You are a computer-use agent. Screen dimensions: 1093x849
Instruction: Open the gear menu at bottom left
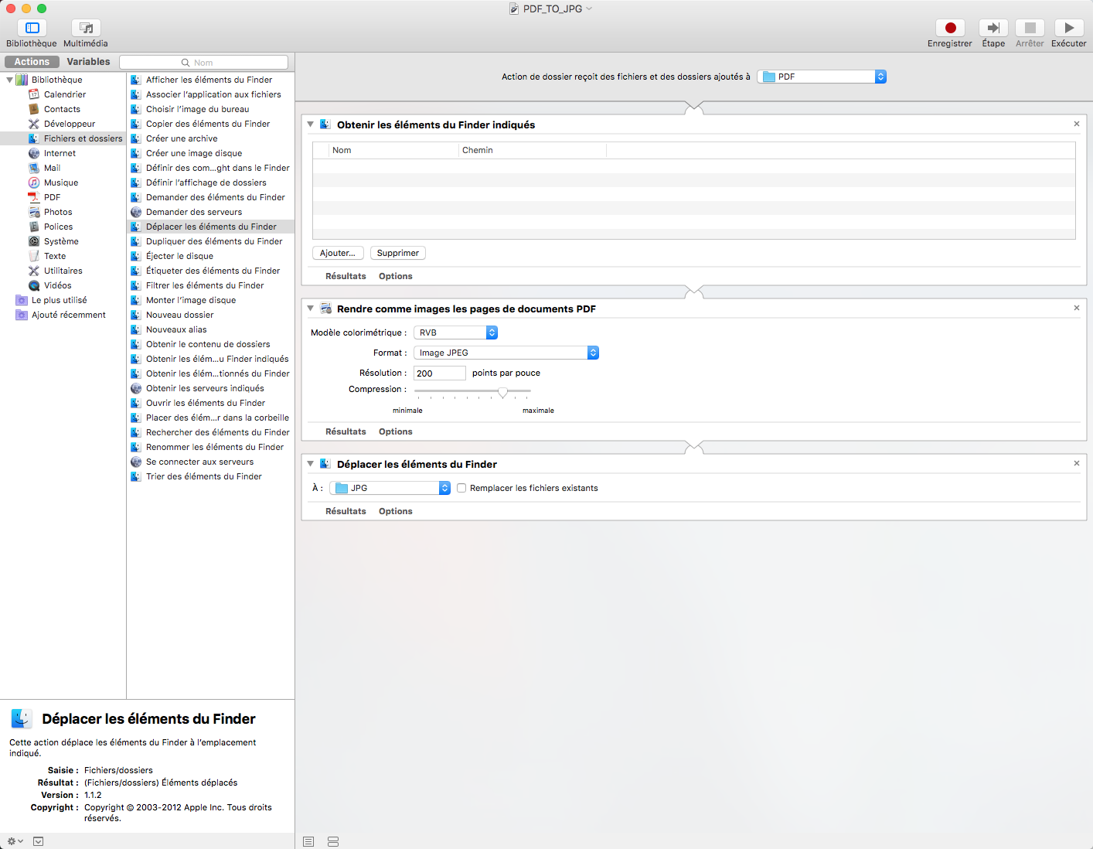pyautogui.click(x=15, y=841)
